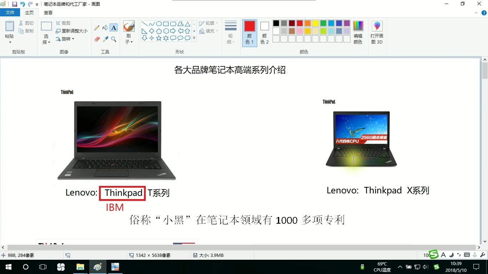Choose the right arrow shape

pyautogui.click(x=173, y=31)
